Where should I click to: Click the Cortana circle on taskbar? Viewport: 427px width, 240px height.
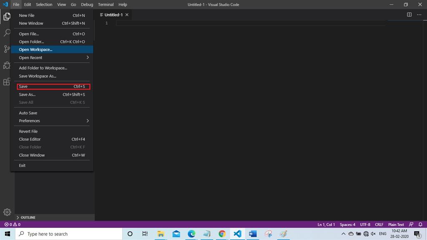coord(130,234)
